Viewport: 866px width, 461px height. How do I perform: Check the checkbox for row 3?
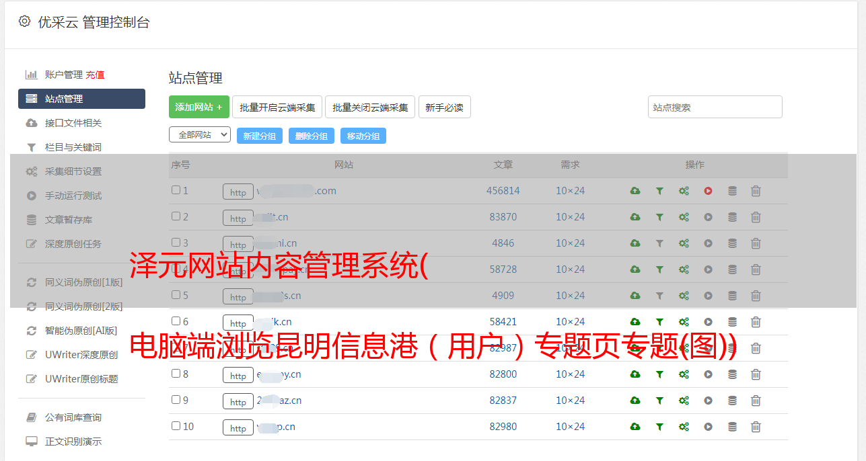click(176, 243)
